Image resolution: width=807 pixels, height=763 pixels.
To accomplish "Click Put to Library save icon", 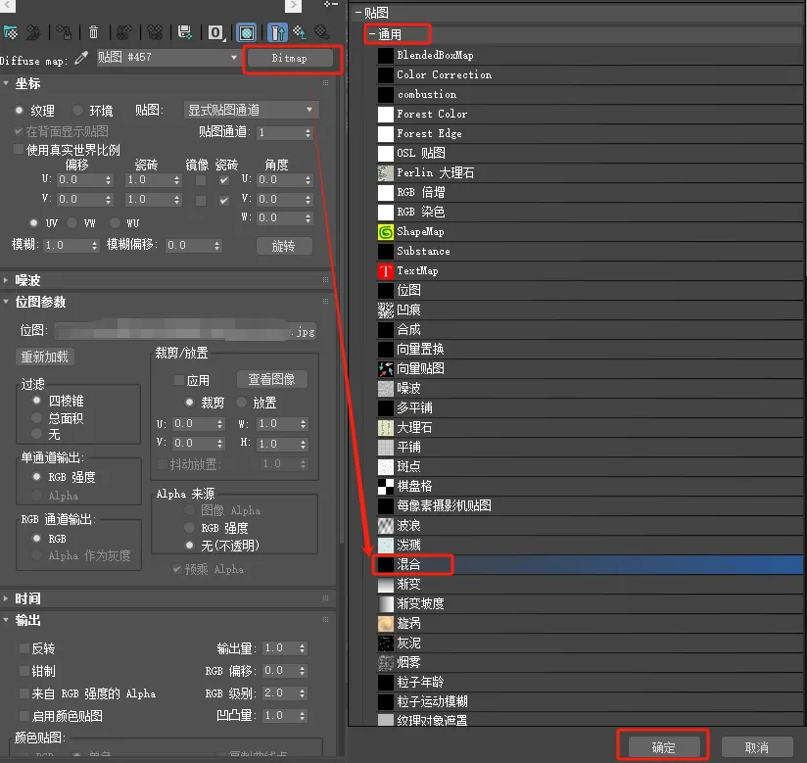I will pyautogui.click(x=185, y=33).
